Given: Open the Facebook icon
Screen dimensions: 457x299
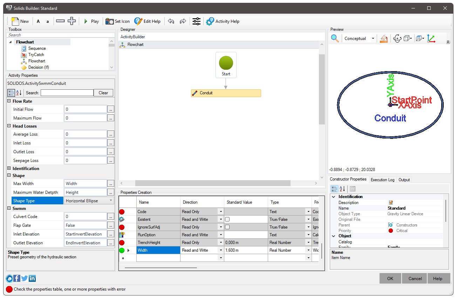Looking at the screenshot, I should click(x=17, y=279).
